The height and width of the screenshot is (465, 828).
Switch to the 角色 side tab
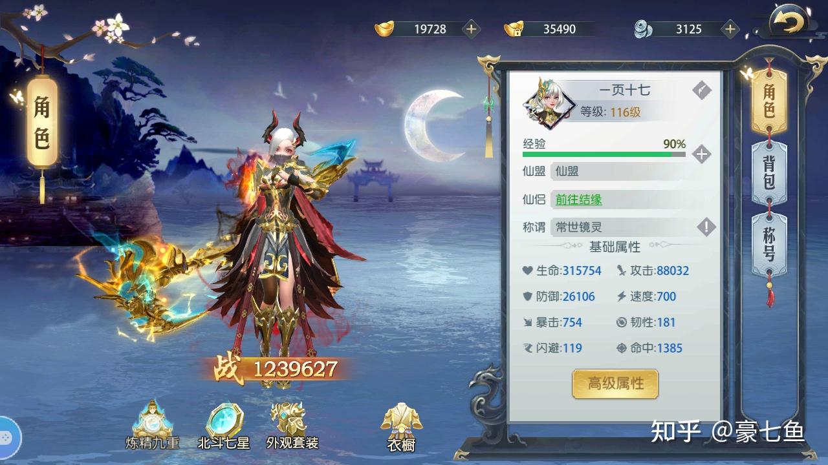click(x=768, y=101)
